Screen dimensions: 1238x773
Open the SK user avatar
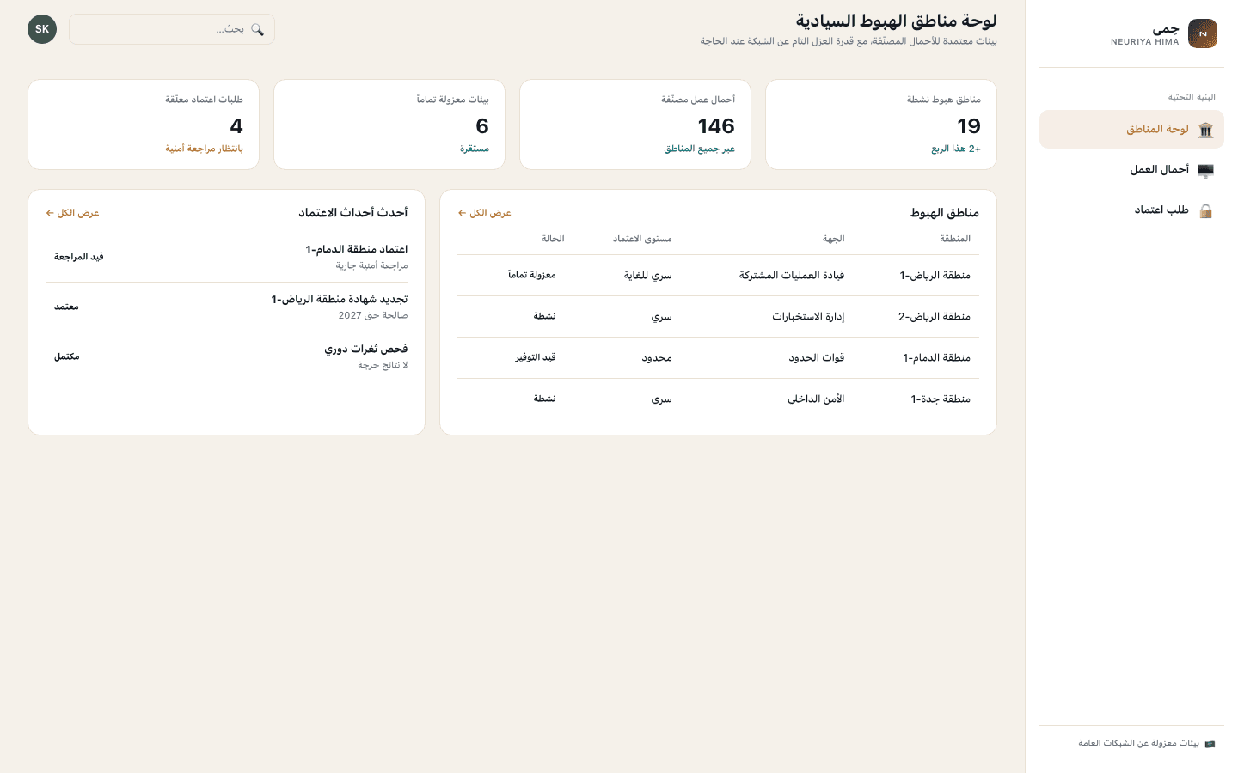[42, 29]
